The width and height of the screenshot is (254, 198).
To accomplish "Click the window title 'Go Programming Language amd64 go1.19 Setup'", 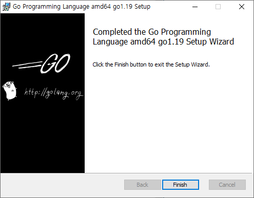I will coord(82,7).
